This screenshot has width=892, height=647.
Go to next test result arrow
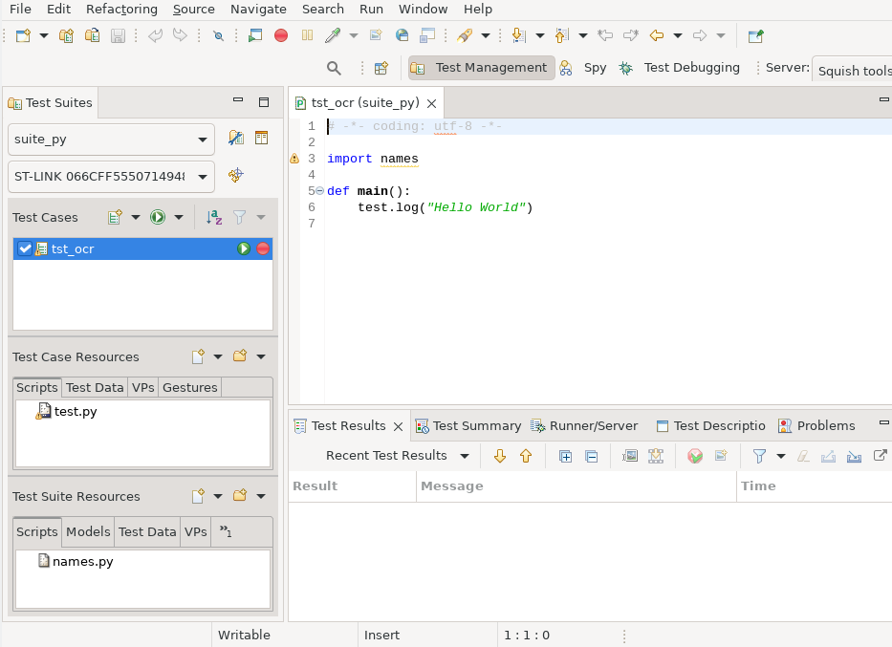(499, 456)
